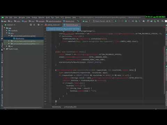The height and width of the screenshot is (125, 167).
Task: Select the Gradle Scripts row
Action: pos(24,49)
